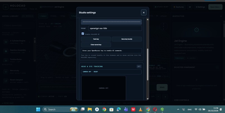225x113 pixels.
Task: Click the masked API key field
Action: (111, 22)
